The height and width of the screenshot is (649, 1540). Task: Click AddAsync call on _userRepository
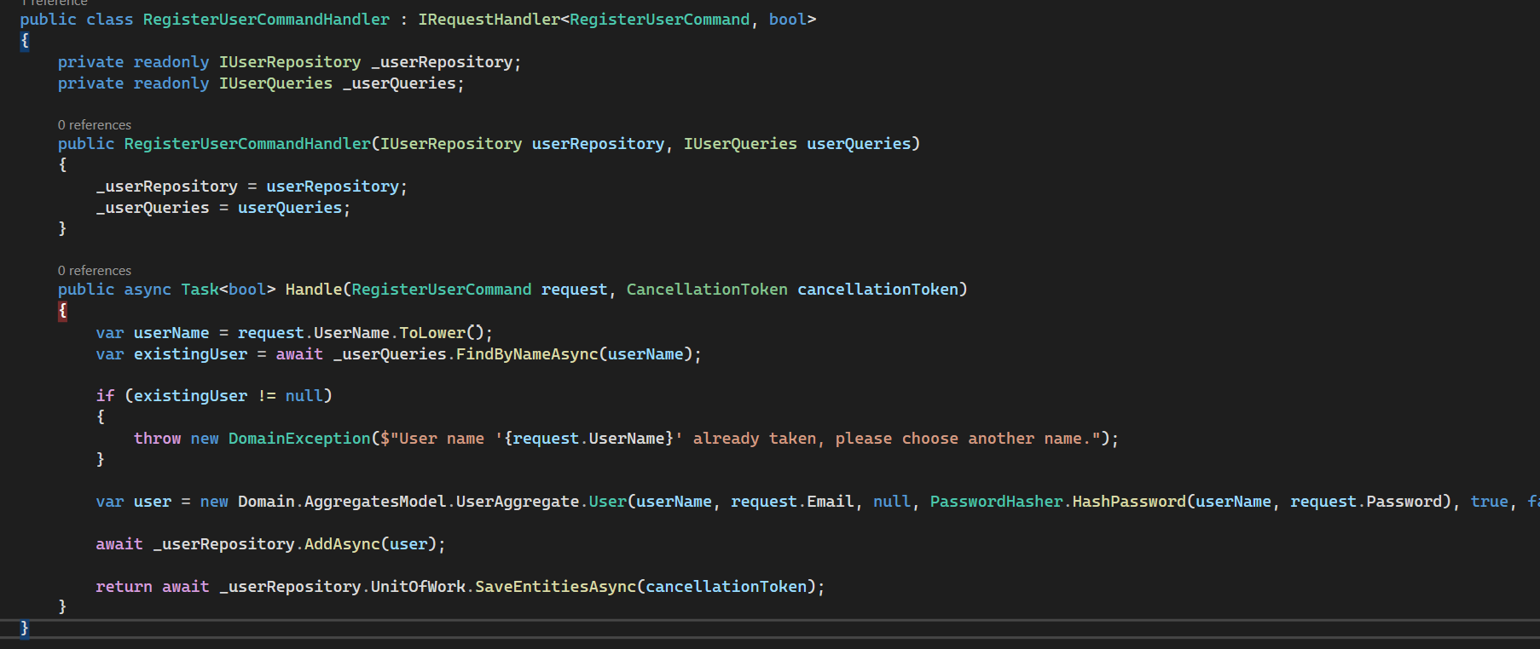(x=342, y=544)
